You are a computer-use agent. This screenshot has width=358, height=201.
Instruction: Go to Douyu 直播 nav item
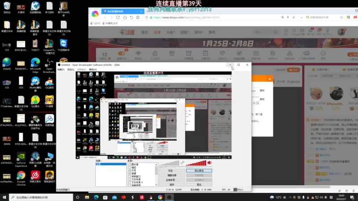point(157,32)
